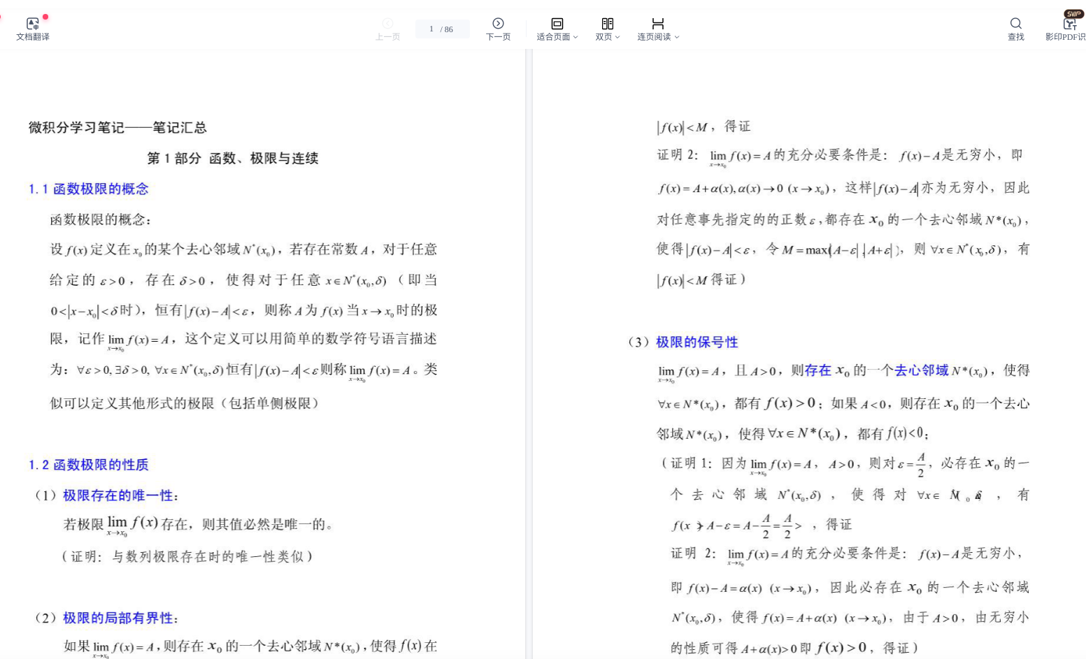Click the 连页阅读 continuous reading icon
This screenshot has width=1086, height=659.
657,24
